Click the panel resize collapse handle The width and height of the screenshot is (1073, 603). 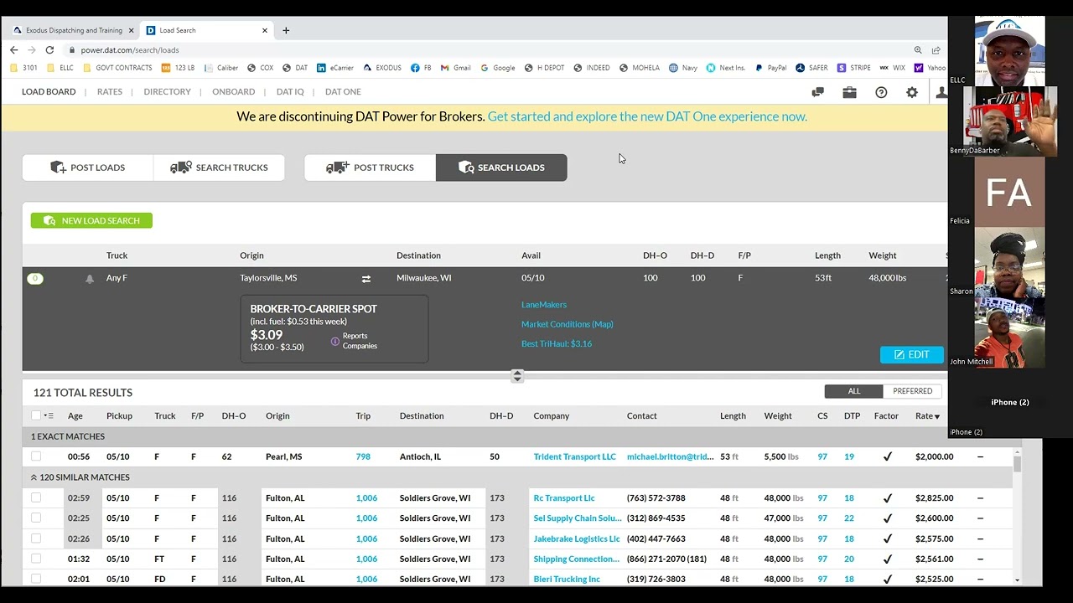coord(517,376)
